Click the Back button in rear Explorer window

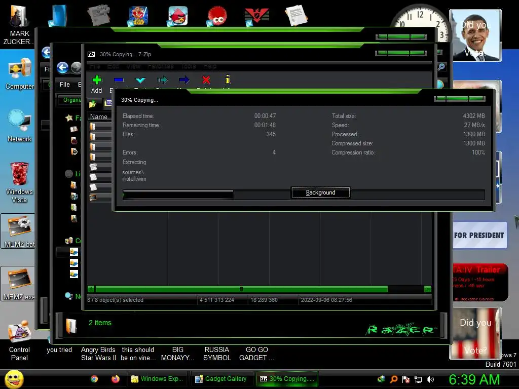click(x=46, y=52)
